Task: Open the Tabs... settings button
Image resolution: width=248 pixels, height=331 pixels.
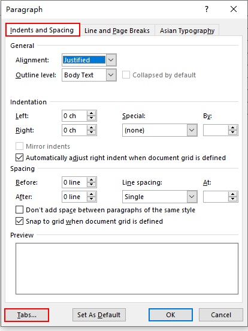Action: click(x=27, y=315)
